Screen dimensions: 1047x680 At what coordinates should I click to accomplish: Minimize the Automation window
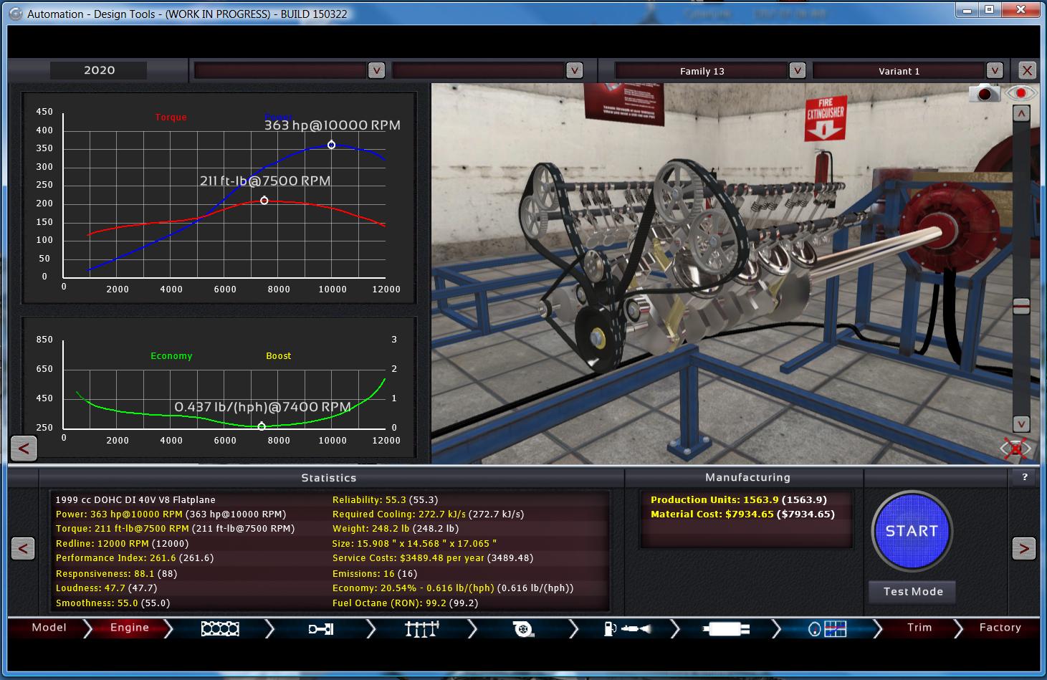point(967,9)
